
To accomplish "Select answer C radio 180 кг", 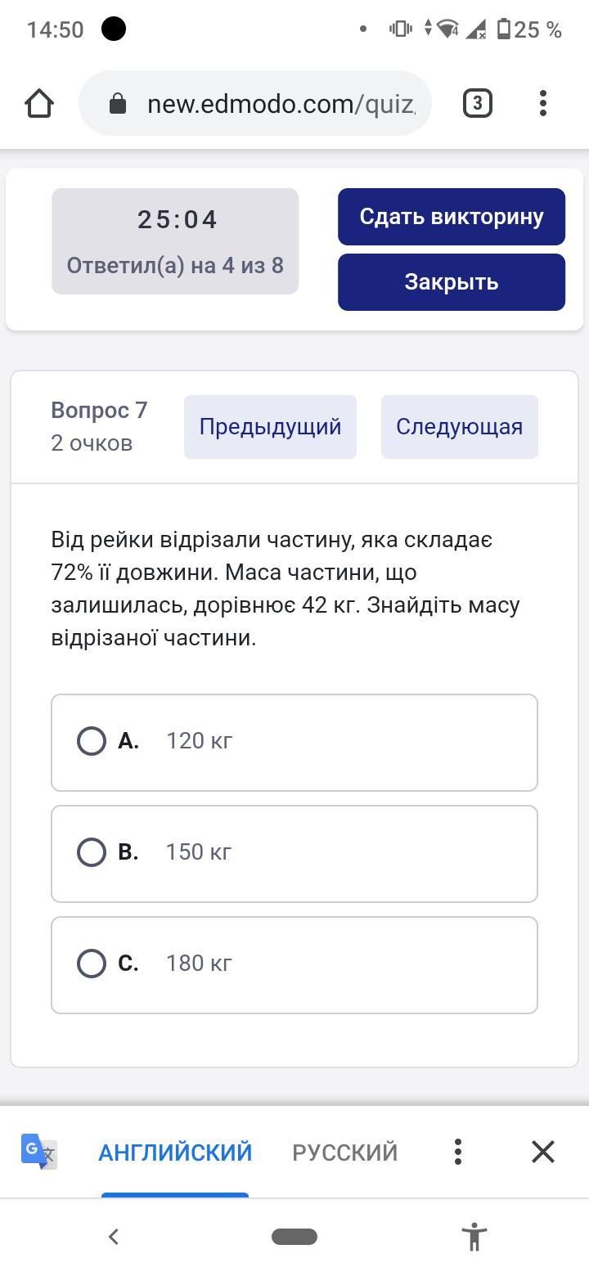I will pyautogui.click(x=92, y=964).
